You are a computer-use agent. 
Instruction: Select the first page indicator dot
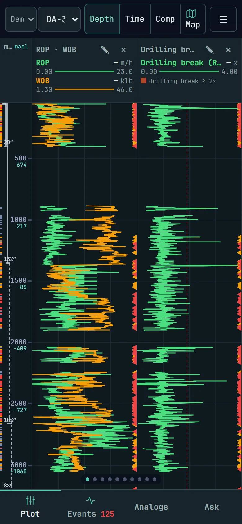click(87, 479)
